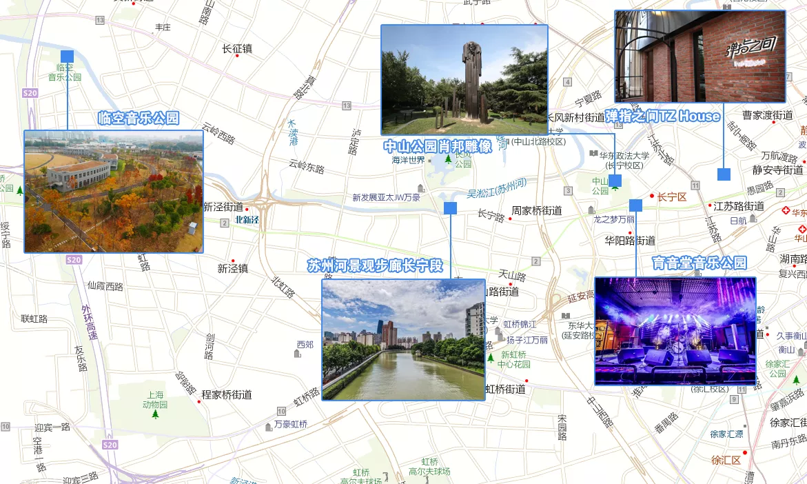Select the building icon under 西郊 label

click(x=298, y=354)
